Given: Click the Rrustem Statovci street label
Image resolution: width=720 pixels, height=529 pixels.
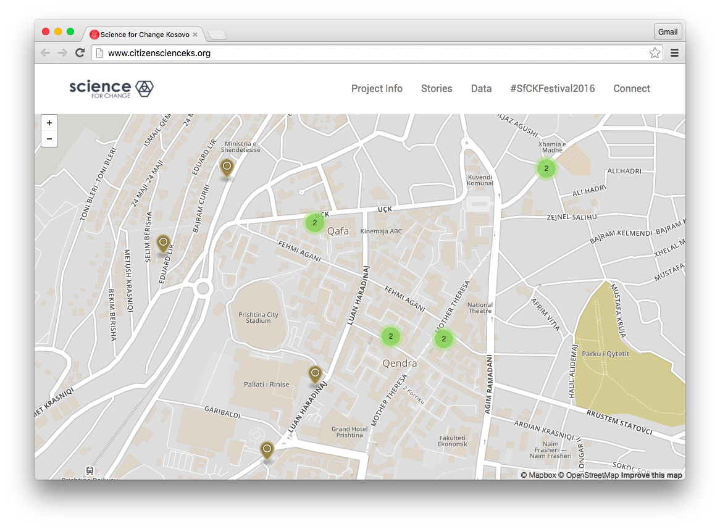Looking at the screenshot, I should (x=619, y=422).
